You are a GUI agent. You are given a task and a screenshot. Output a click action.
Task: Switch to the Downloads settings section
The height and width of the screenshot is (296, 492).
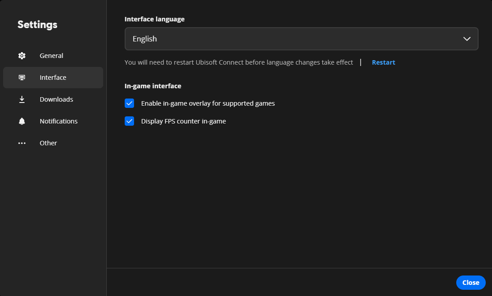click(56, 99)
